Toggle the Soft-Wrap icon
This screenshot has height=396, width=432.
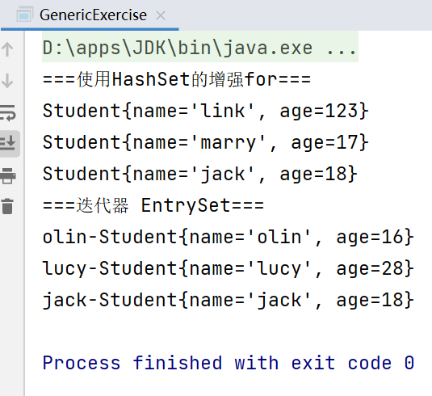tap(8, 112)
